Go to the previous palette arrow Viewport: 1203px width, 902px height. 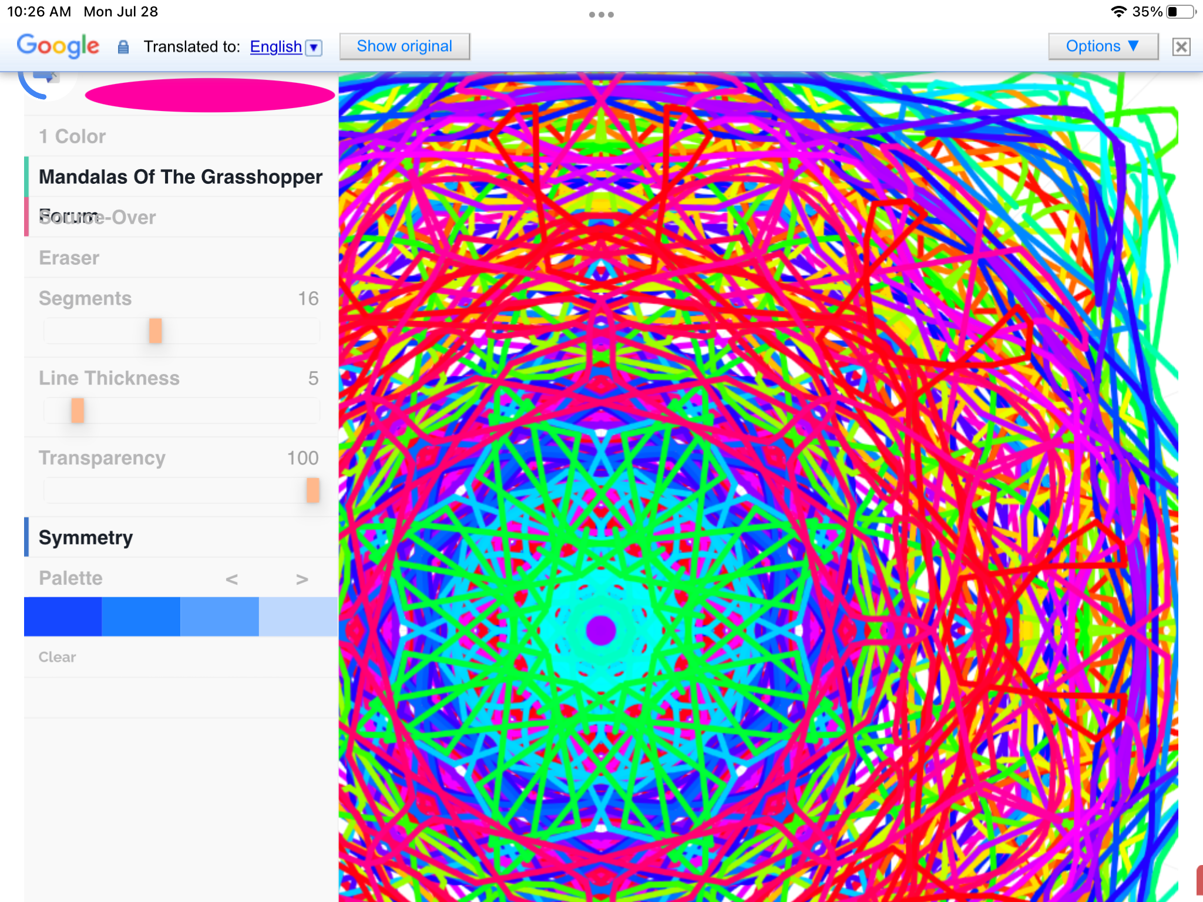(232, 580)
